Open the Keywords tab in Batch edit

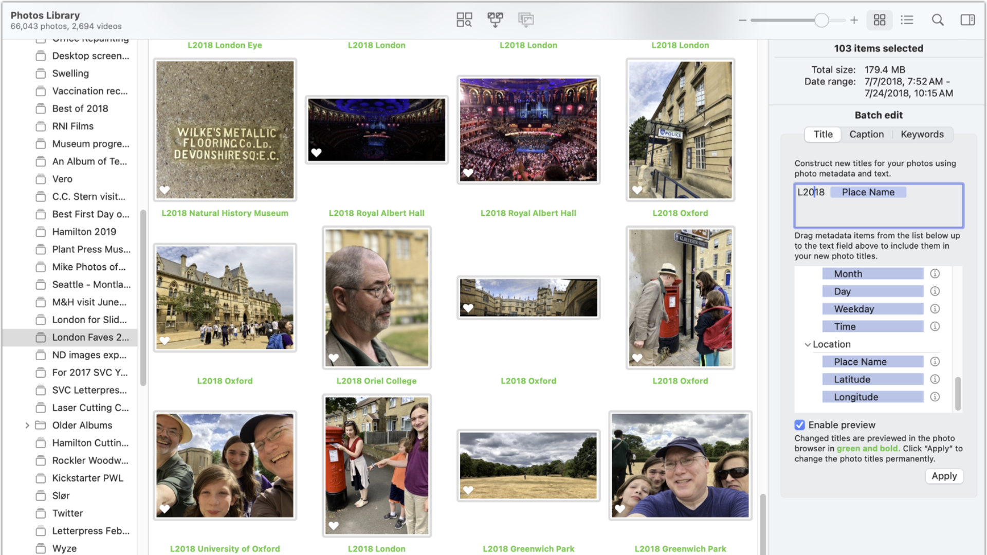pyautogui.click(x=922, y=134)
